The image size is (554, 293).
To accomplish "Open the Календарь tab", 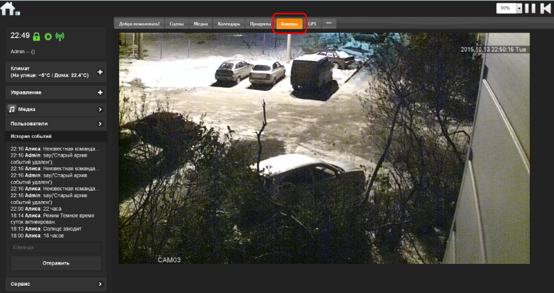I will [228, 24].
